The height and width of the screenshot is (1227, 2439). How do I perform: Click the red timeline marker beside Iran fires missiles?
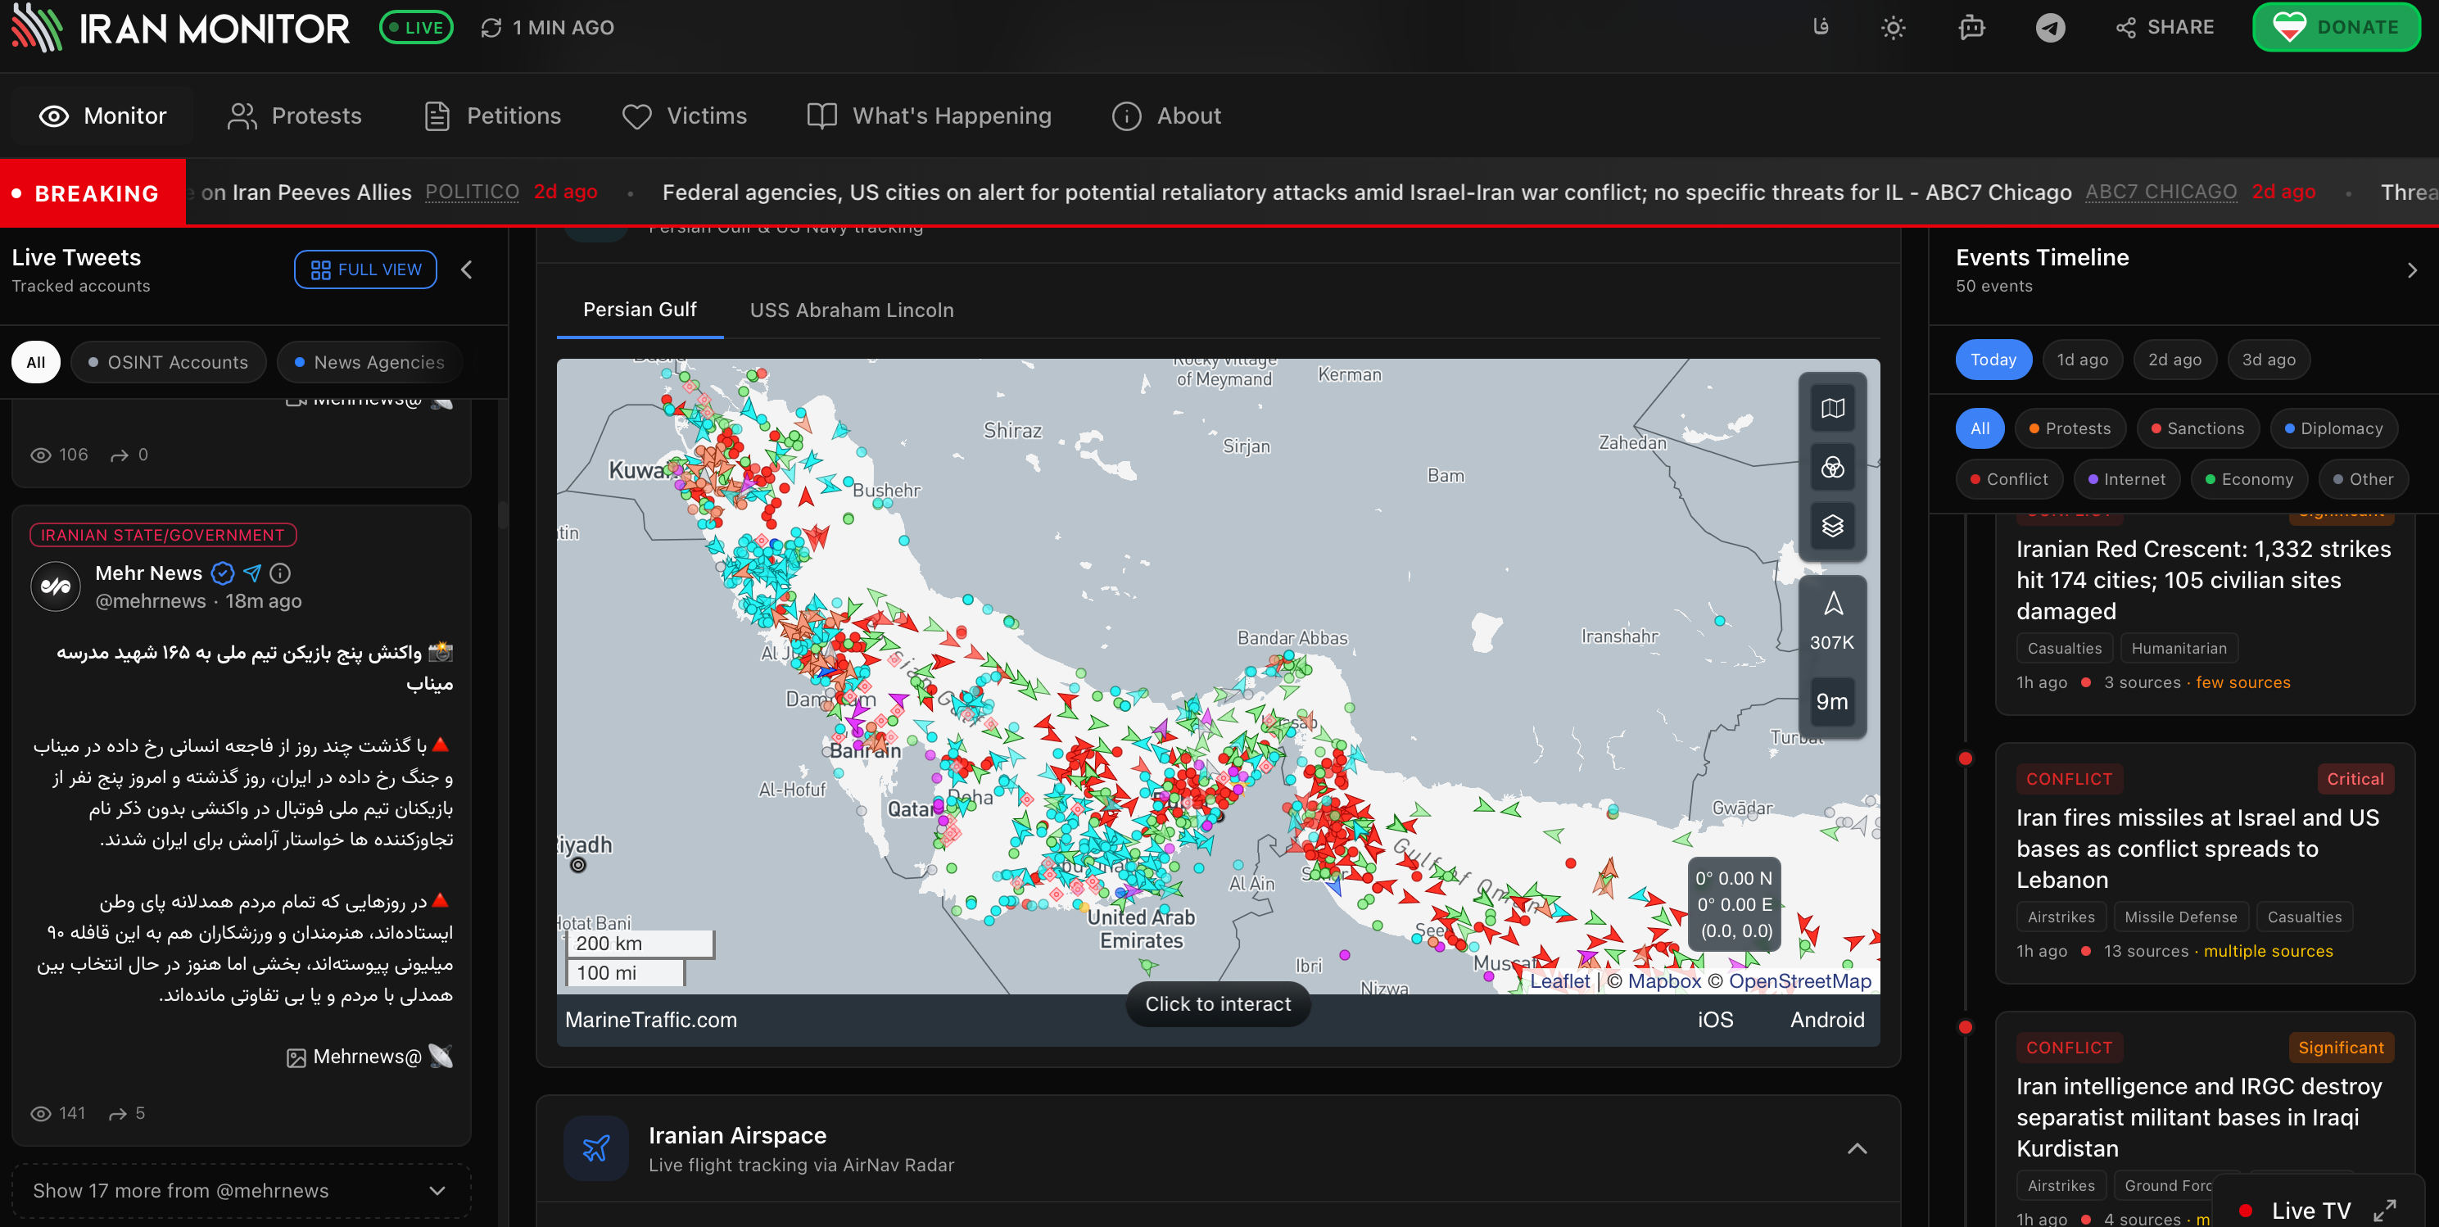[1966, 758]
